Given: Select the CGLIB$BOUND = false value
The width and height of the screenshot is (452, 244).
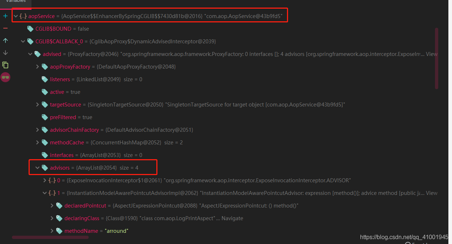Looking at the screenshot, I should coord(83,29).
